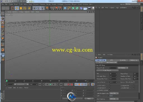This screenshot has height=102, width=143.
Task: Add a Cube primitive object
Action: (x=65, y=8)
